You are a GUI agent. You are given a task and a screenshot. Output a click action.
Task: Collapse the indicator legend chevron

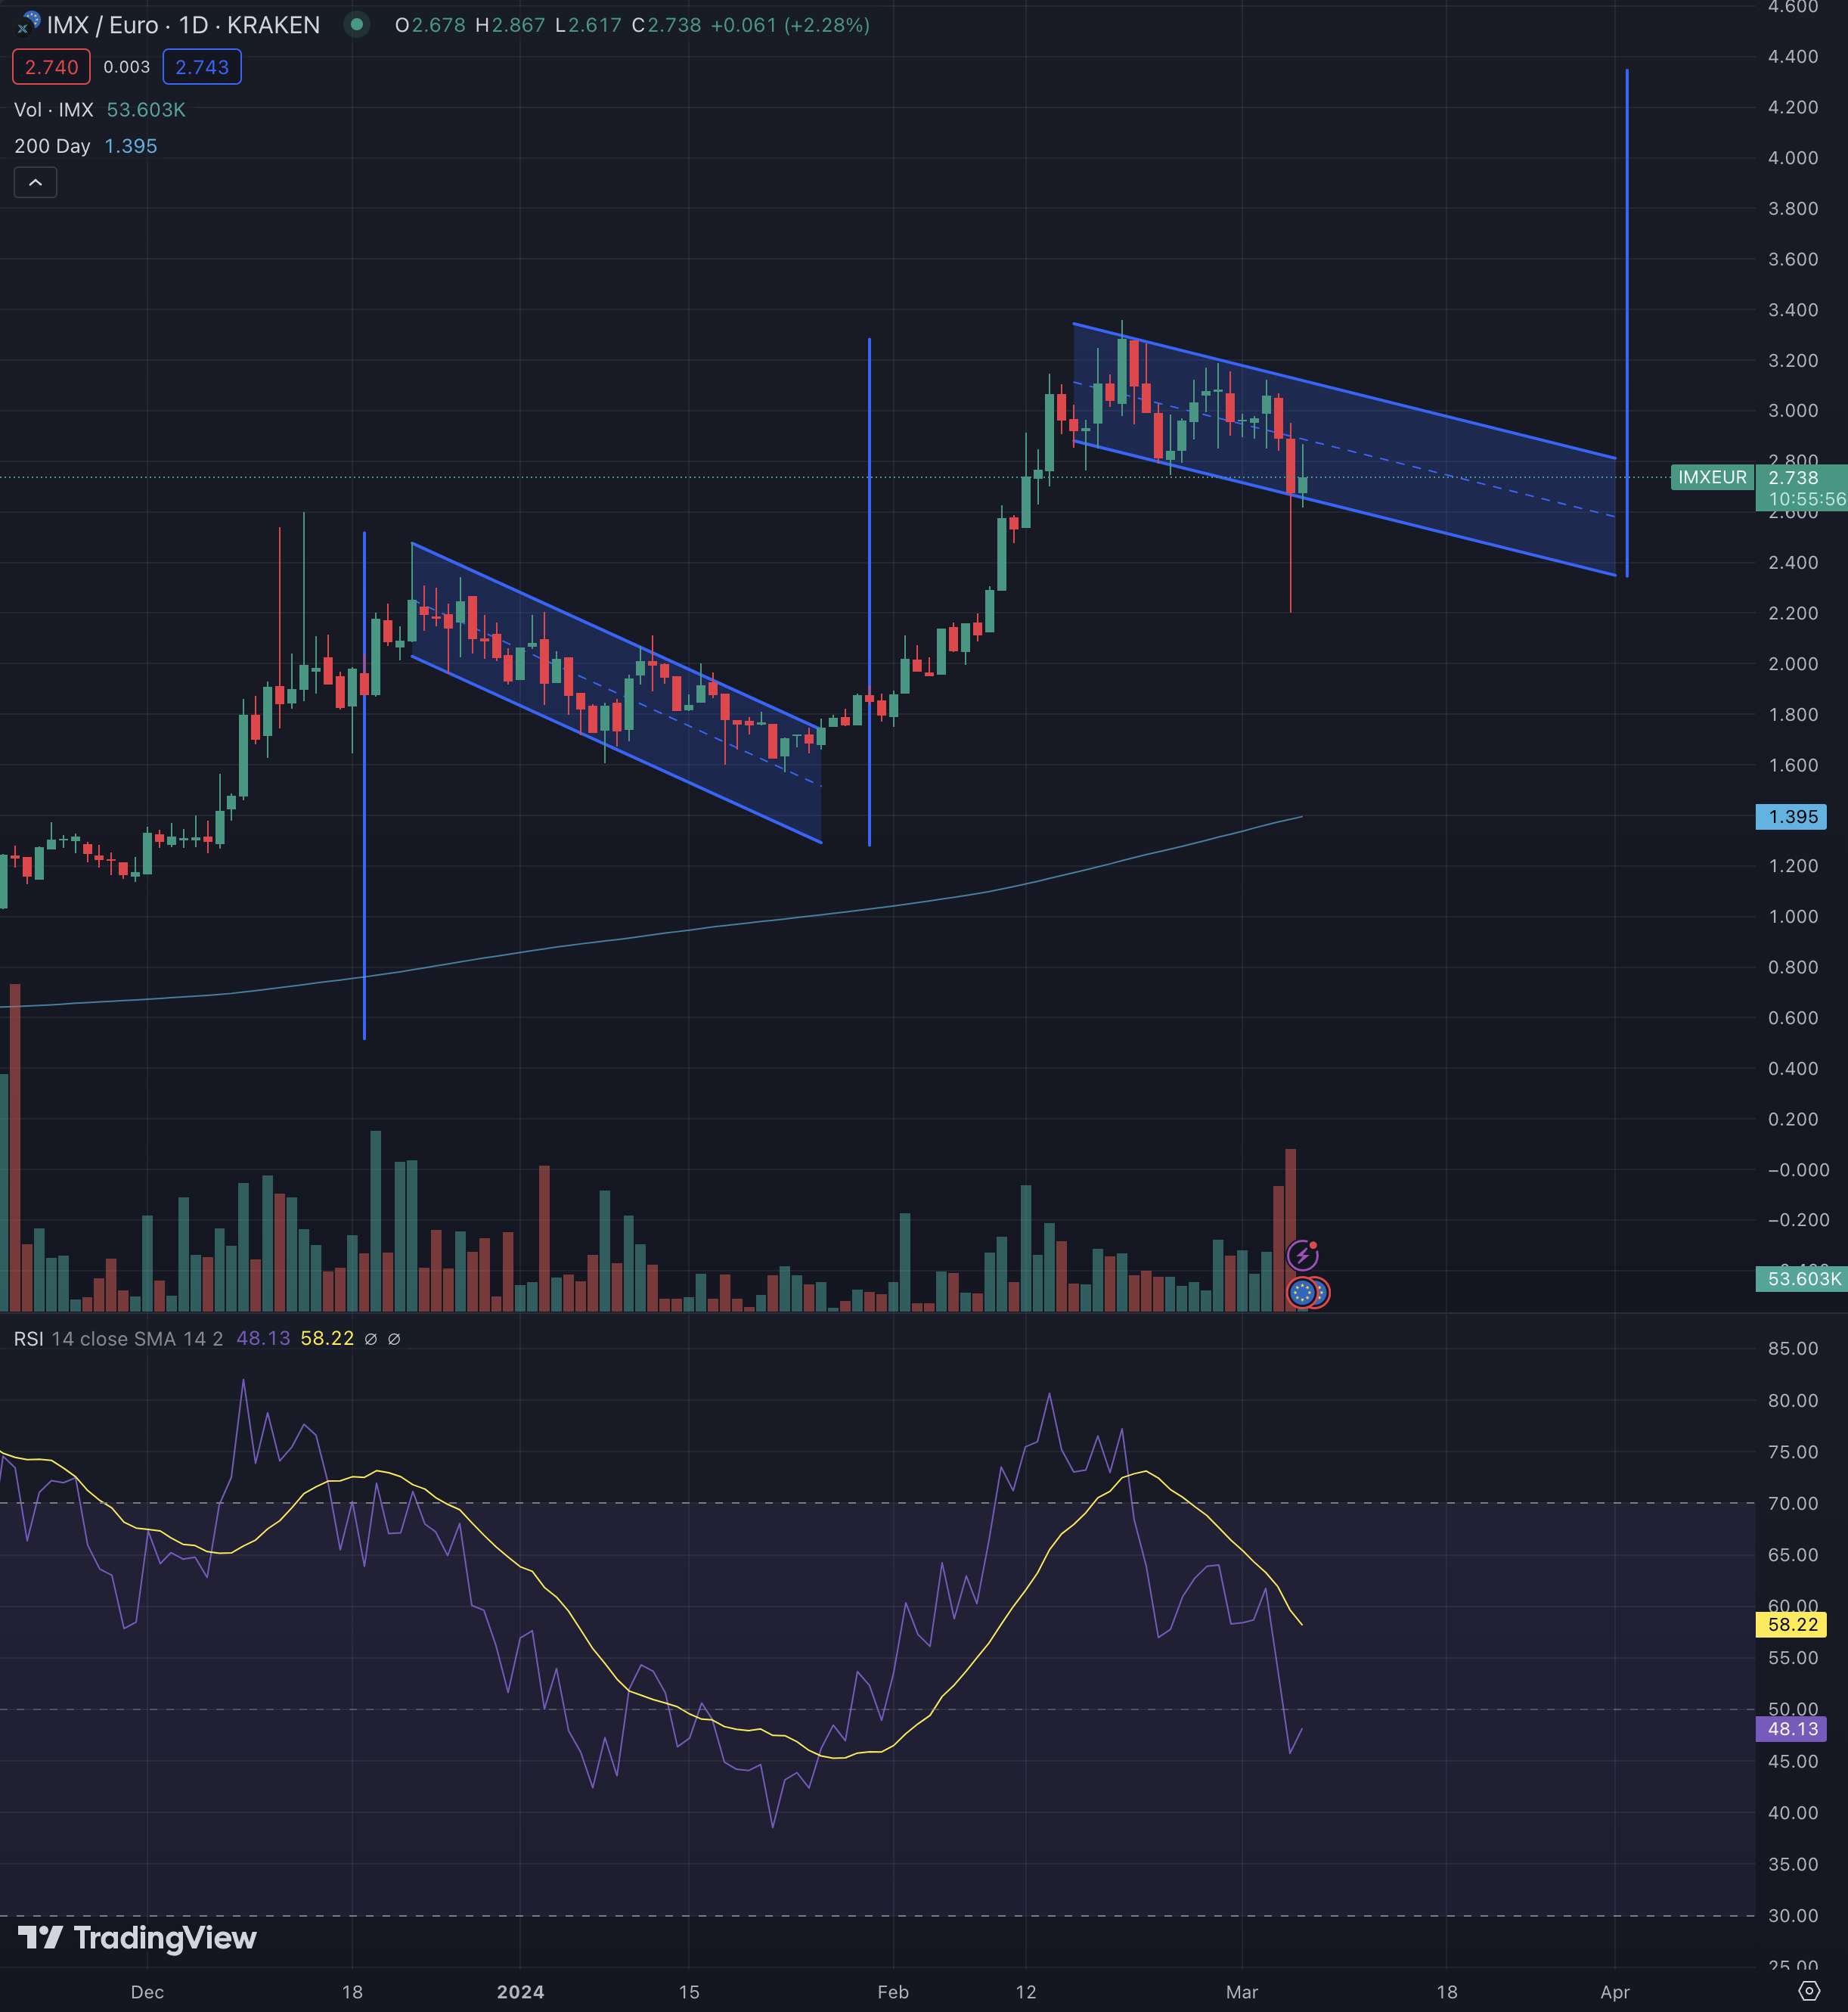pos(35,182)
